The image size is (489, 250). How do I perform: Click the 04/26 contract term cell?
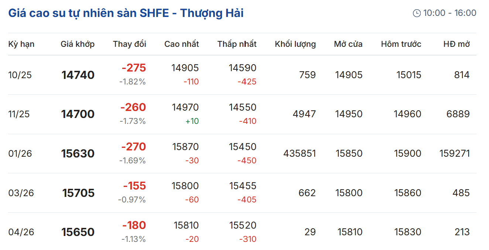[21, 232]
